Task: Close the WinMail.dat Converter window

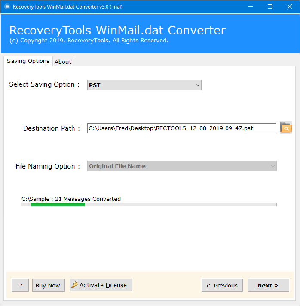Action: click(x=290, y=6)
